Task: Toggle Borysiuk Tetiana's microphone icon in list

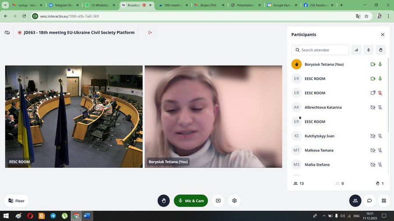Action: 380,64
